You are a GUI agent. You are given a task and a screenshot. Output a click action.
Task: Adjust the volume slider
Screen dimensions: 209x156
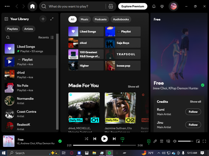(x=186, y=141)
